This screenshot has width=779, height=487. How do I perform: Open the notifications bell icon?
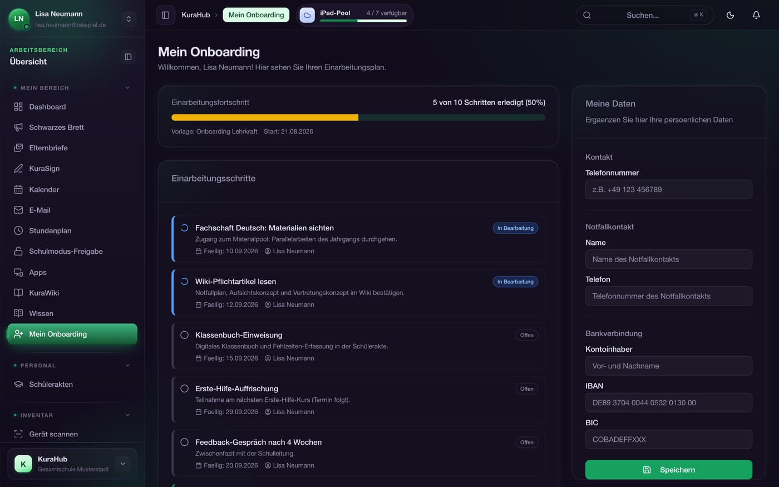756,15
